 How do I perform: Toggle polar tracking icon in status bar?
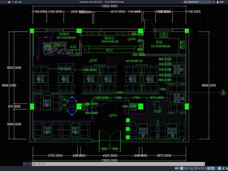196,168
